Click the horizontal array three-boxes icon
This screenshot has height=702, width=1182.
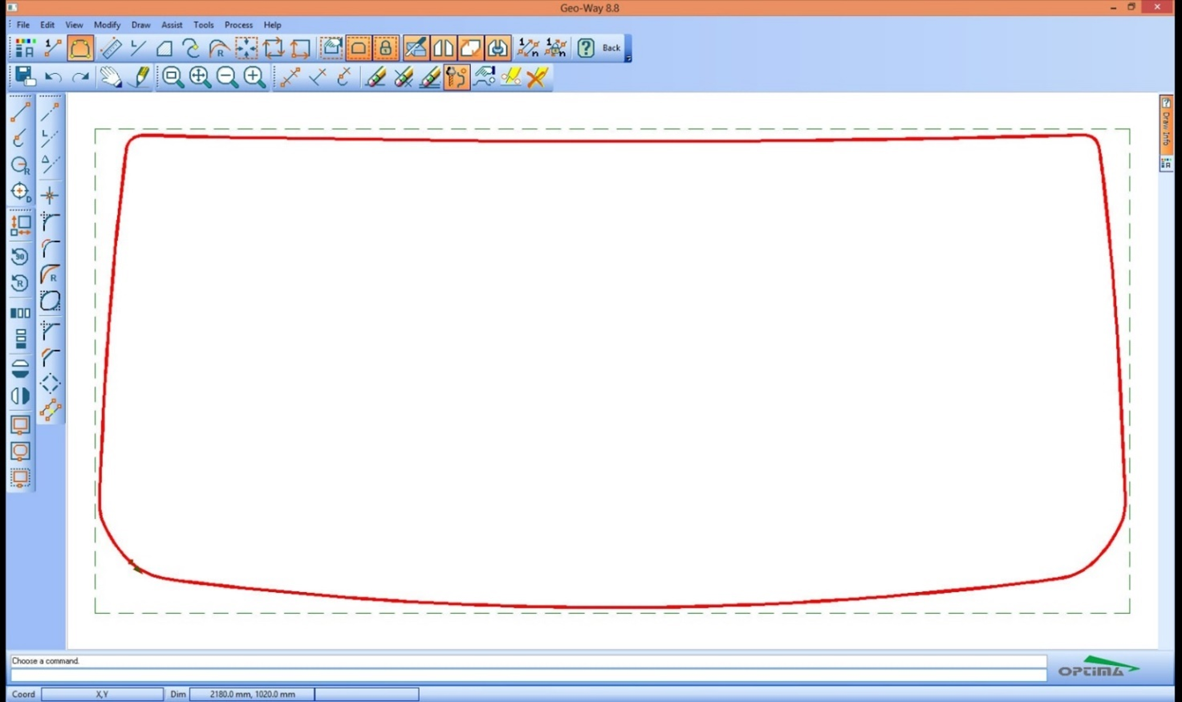pos(20,313)
